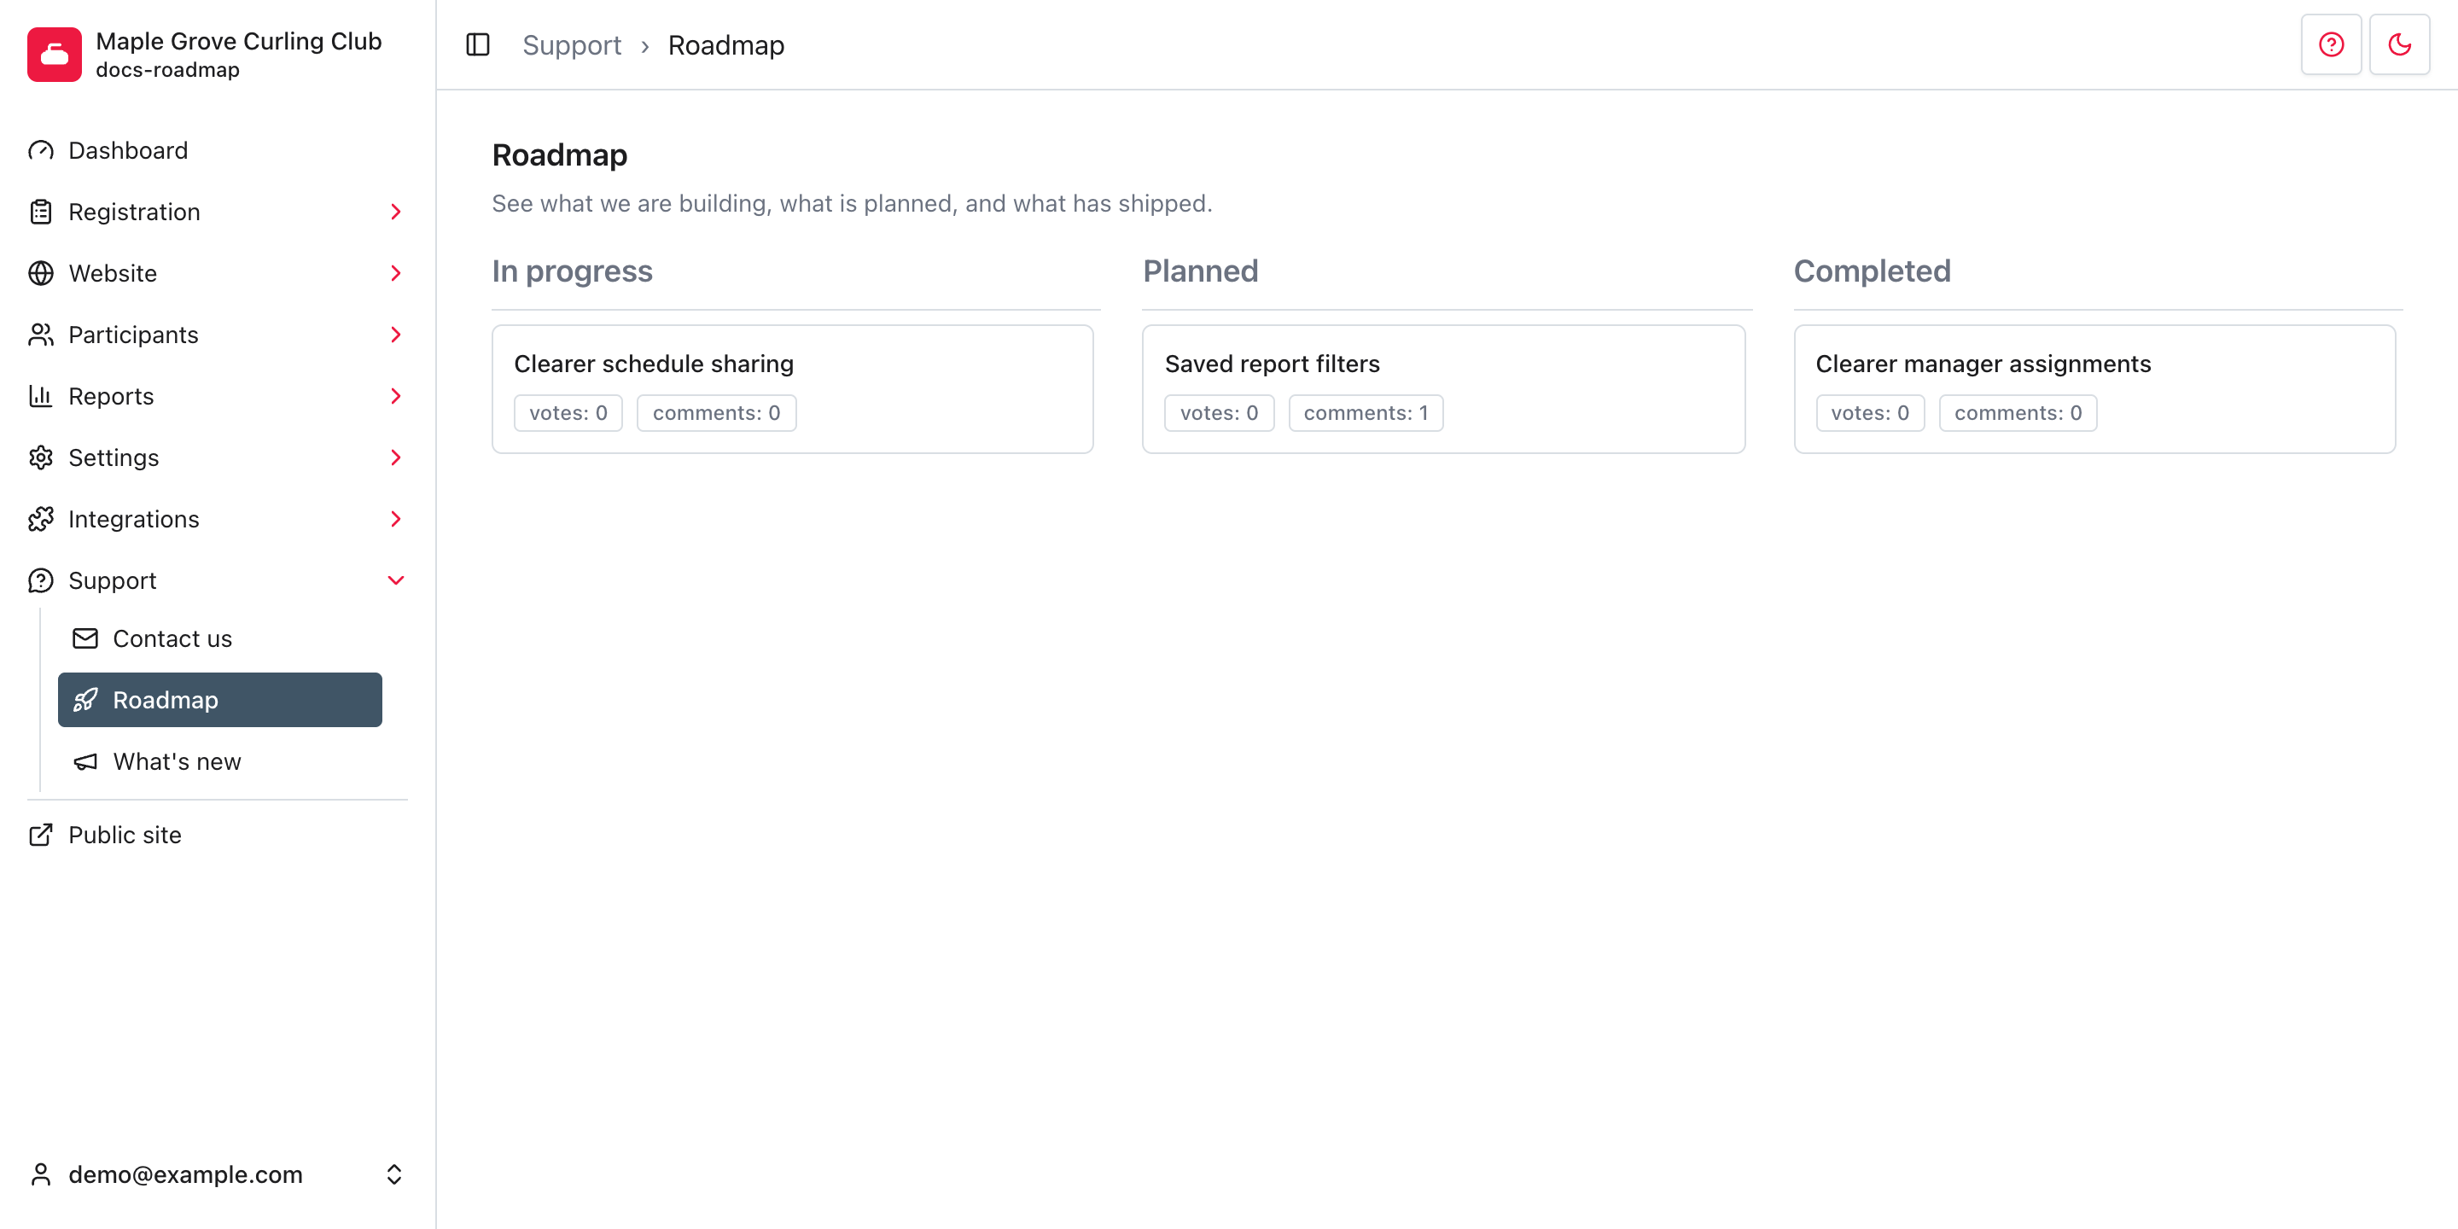Click the docs-roadmap workspace label
The width and height of the screenshot is (2458, 1229).
tap(168, 70)
